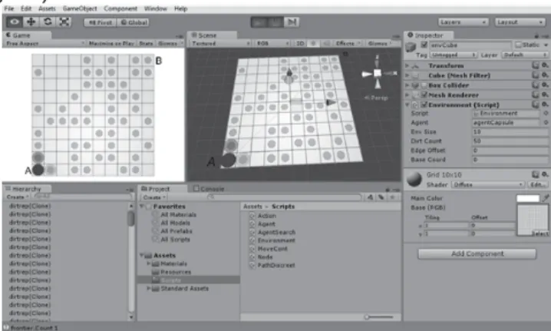
Task: Click the envCube object cube icon
Action: pyautogui.click(x=411, y=47)
